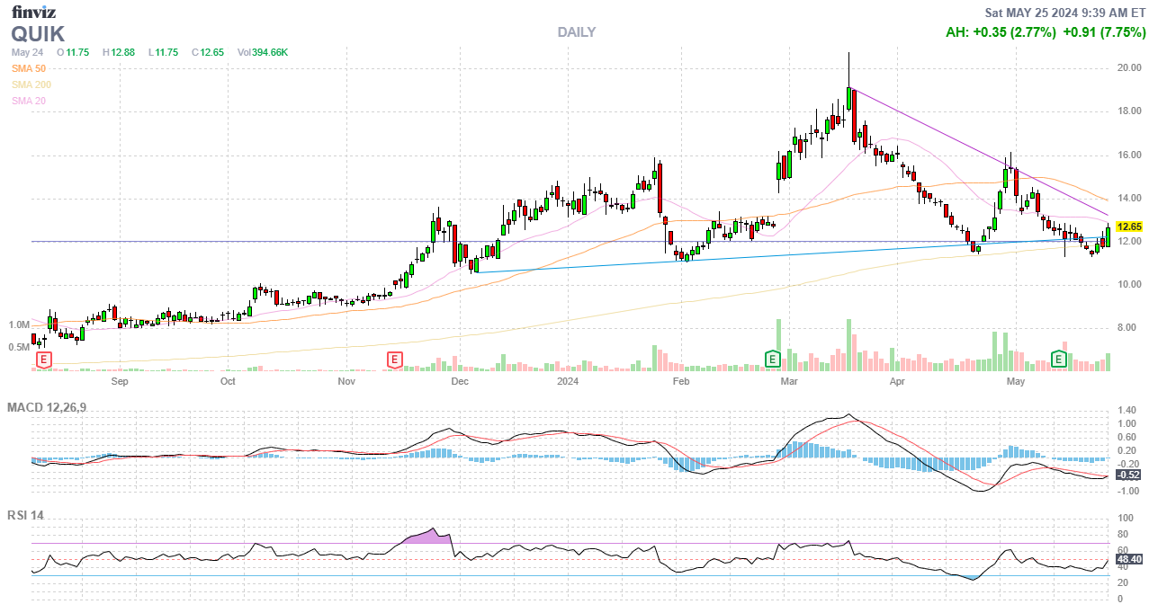Toggle the SMA 50 legend label
The image size is (1158, 613).
pos(29,68)
